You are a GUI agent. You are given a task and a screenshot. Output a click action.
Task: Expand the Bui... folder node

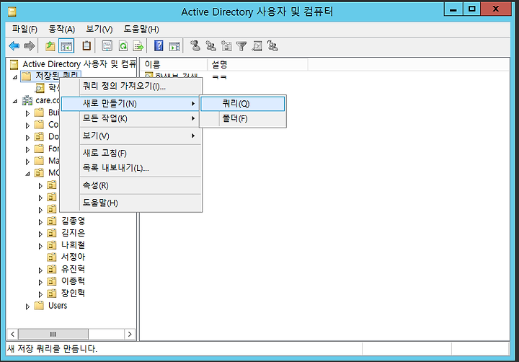[x=27, y=113]
